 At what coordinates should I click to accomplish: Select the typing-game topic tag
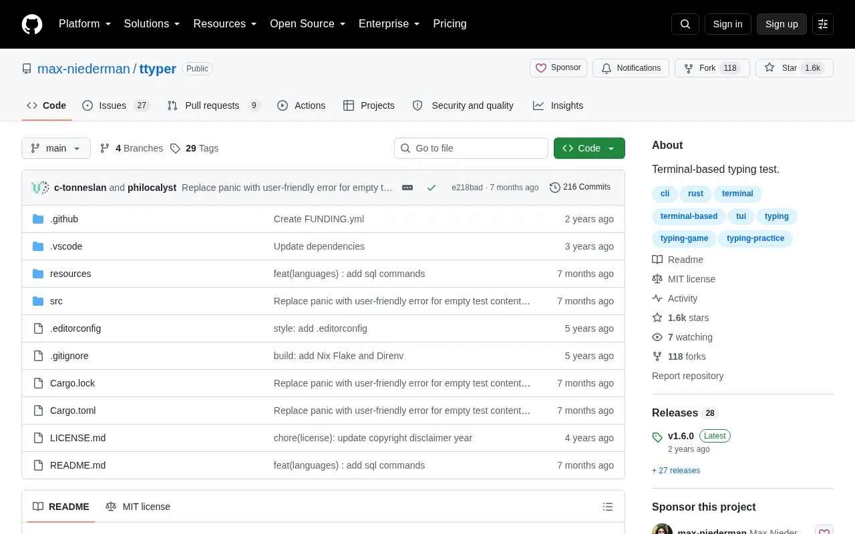pyautogui.click(x=684, y=238)
